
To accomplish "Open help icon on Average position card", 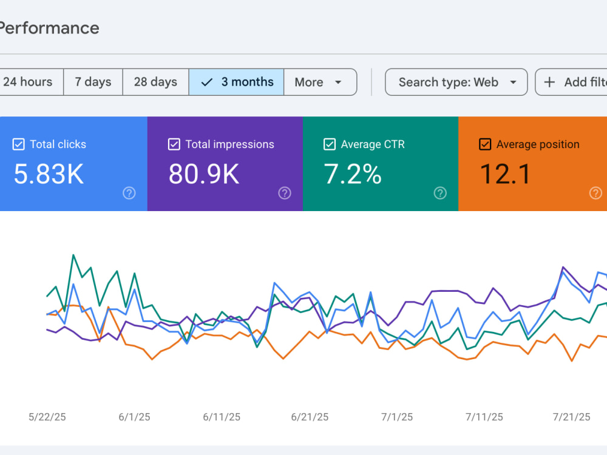I will [x=595, y=193].
